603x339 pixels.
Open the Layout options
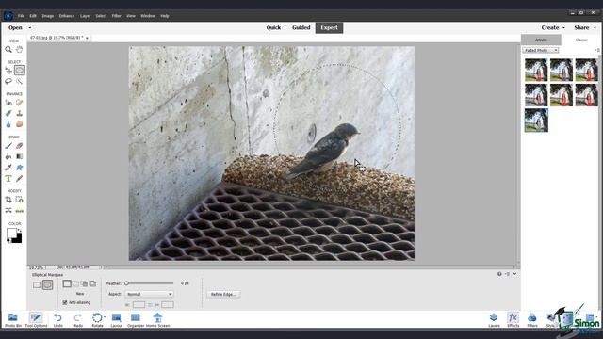pyautogui.click(x=116, y=320)
